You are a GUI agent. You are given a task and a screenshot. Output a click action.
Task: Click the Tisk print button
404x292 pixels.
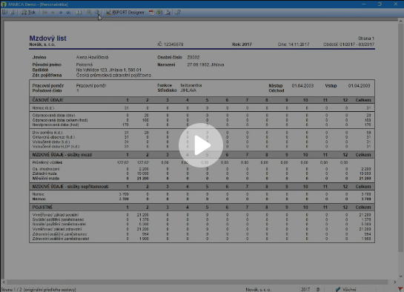[x=28, y=13]
